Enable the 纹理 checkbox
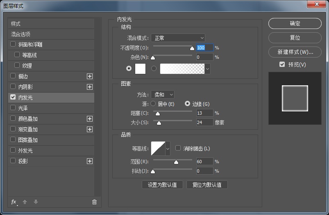Viewport: 329px width, 215px height. 17,65
